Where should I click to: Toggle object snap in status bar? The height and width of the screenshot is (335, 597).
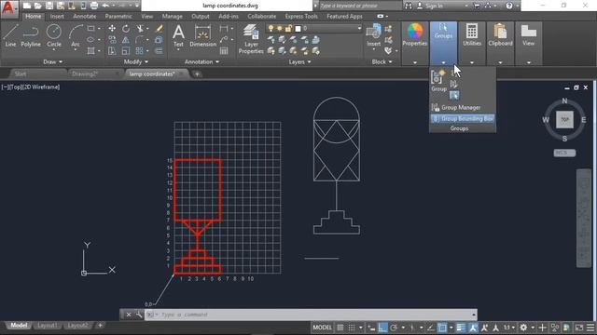[x=441, y=328]
